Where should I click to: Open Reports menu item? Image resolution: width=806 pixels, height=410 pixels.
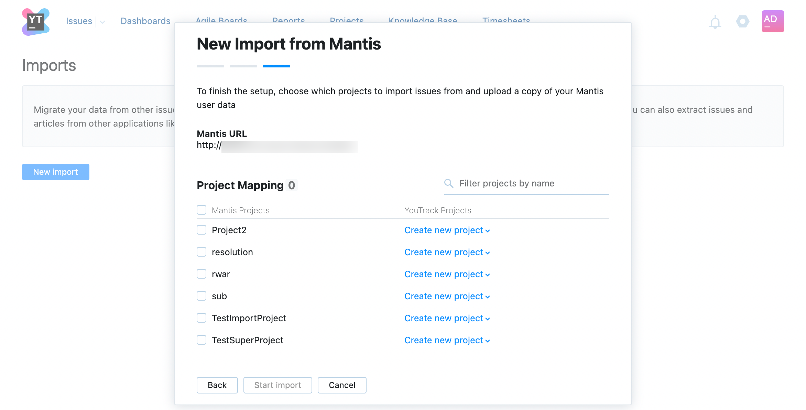[288, 20]
